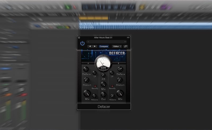212x130 pixels.
Task: Click the center Out knob
Action: pyautogui.click(x=103, y=94)
